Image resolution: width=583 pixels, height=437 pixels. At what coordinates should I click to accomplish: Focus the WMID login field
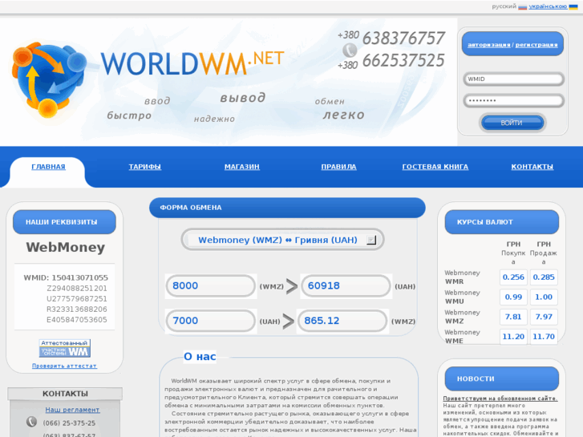click(x=513, y=79)
